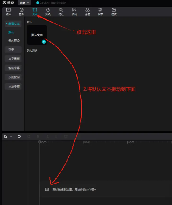Open the 音频 audio panel icon
The image size is (172, 205).
(22, 12)
